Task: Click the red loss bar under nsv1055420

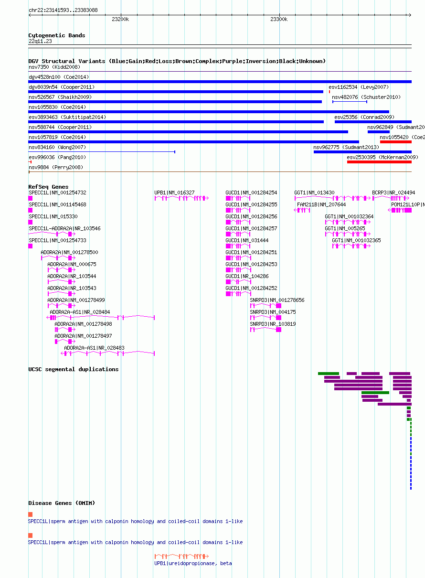Action: click(x=395, y=142)
